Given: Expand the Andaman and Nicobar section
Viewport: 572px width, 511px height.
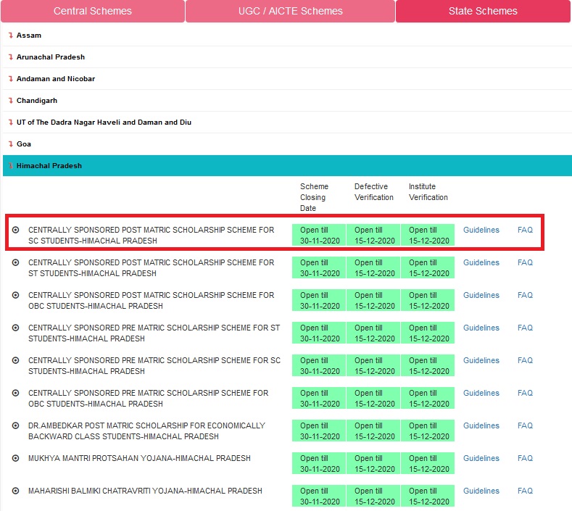Looking at the screenshot, I should [287, 79].
